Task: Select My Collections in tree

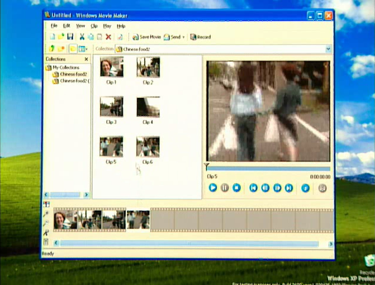Action: 66,68
